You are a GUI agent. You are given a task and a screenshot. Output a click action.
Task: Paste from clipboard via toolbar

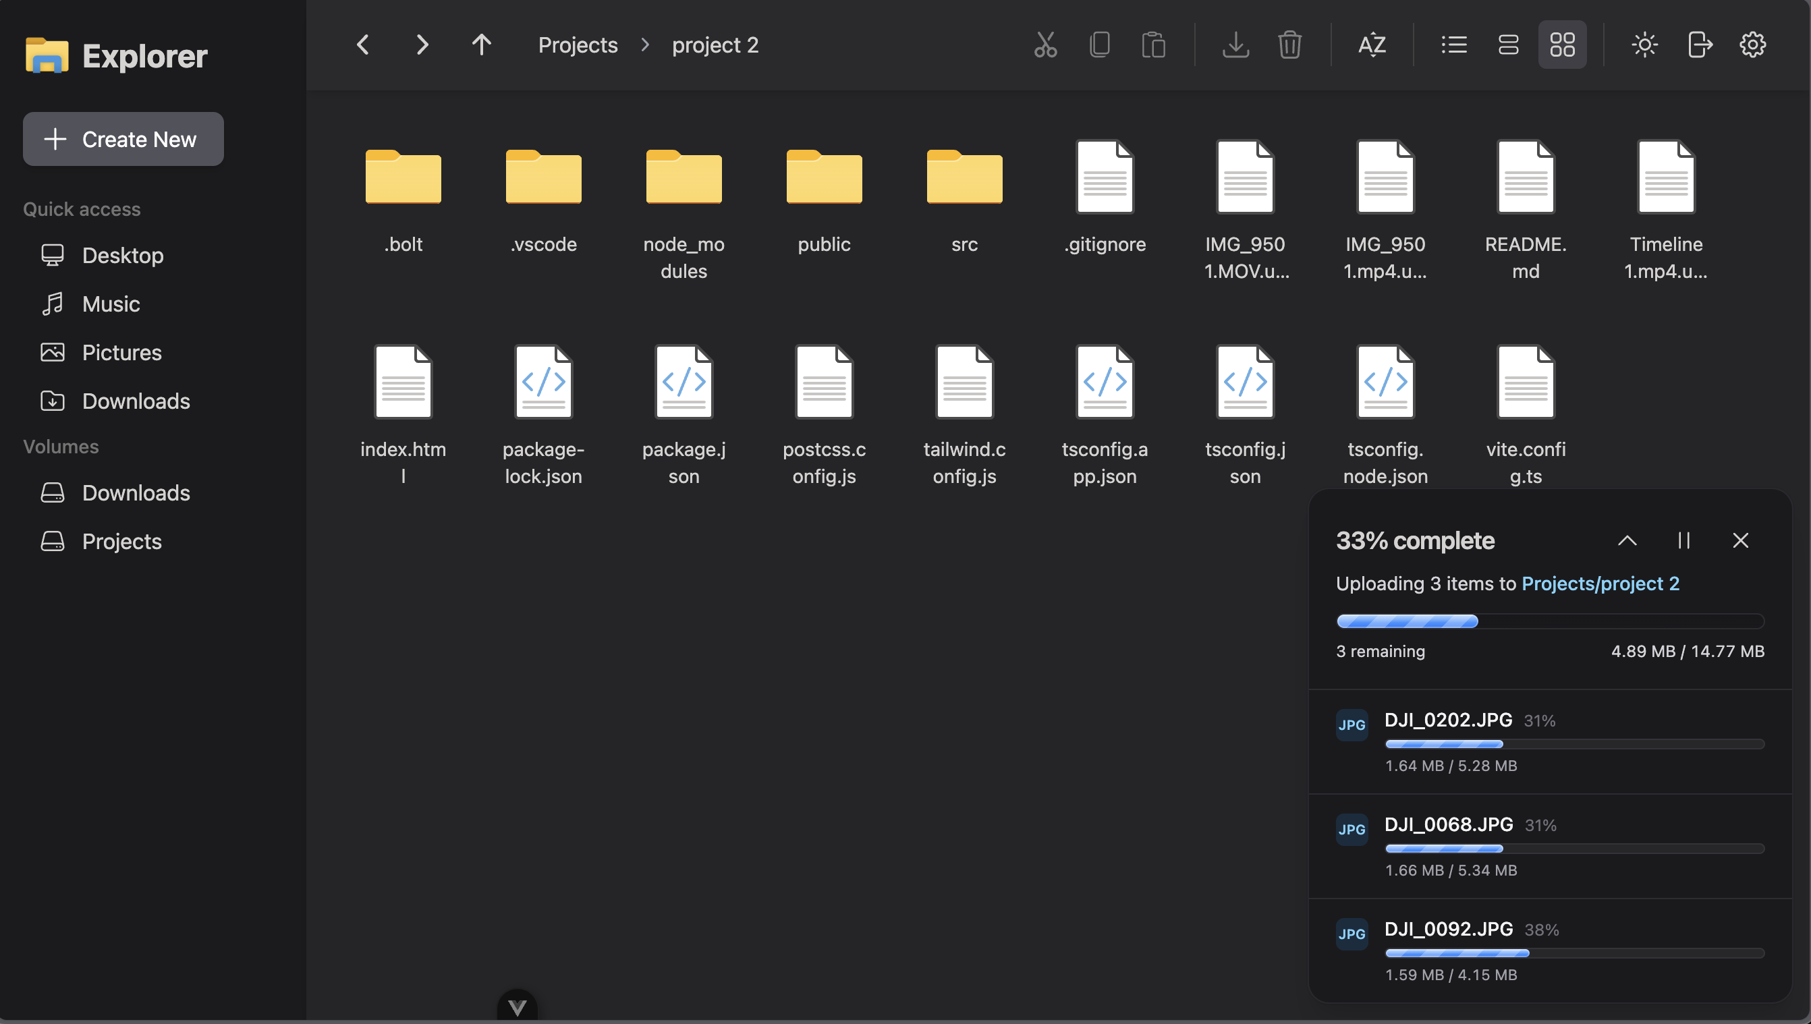pyautogui.click(x=1152, y=45)
